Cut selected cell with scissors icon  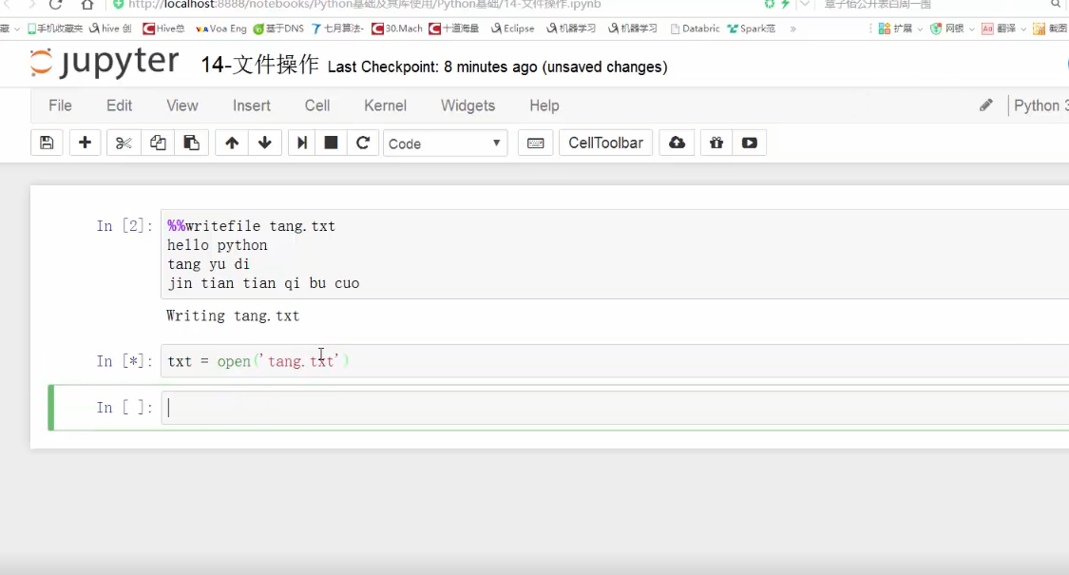click(124, 143)
